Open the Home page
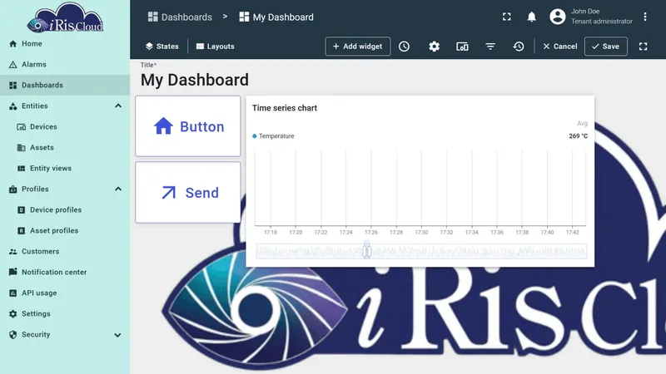This screenshot has width=666, height=374. pos(65,44)
